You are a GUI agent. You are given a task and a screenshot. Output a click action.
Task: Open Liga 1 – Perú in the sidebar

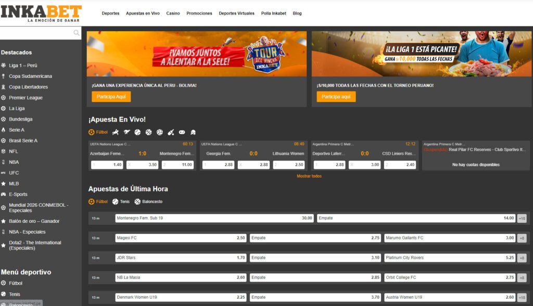(23, 65)
